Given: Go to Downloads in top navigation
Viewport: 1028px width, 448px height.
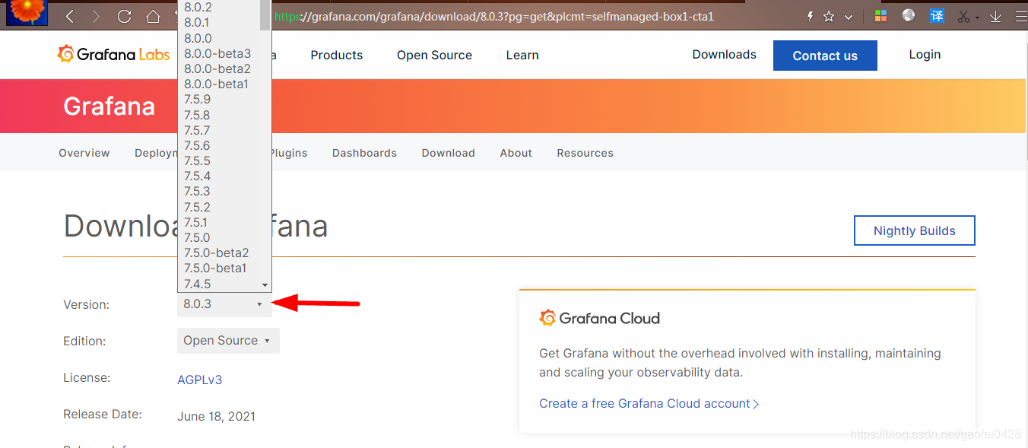Looking at the screenshot, I should (x=724, y=55).
